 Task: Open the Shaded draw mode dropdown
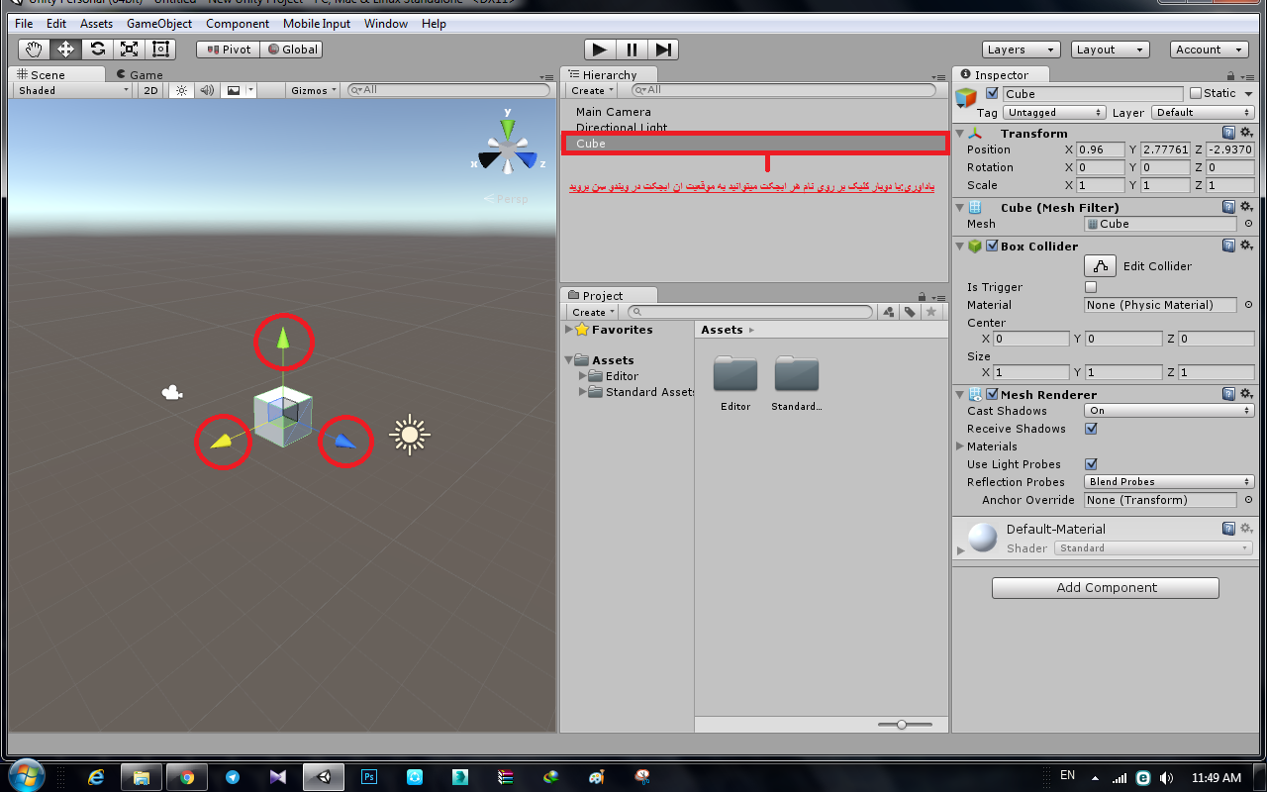click(x=73, y=90)
